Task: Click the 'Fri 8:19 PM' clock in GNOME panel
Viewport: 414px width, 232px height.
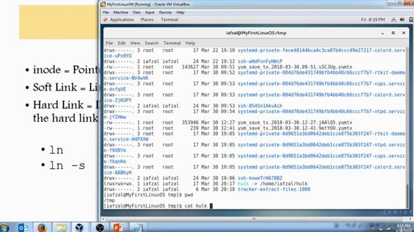Action: (x=373, y=20)
